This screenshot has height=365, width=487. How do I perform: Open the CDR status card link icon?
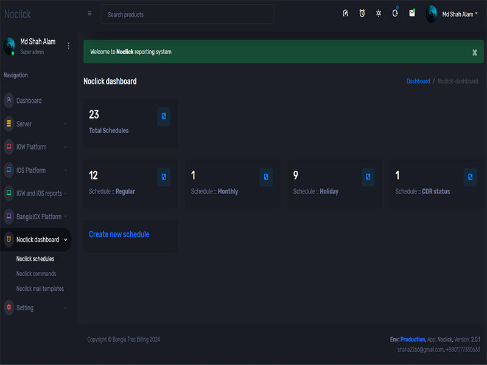[470, 177]
